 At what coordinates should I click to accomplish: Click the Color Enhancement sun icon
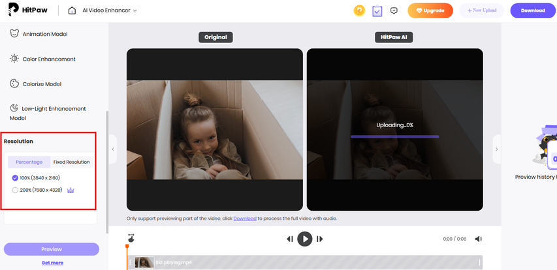point(14,59)
